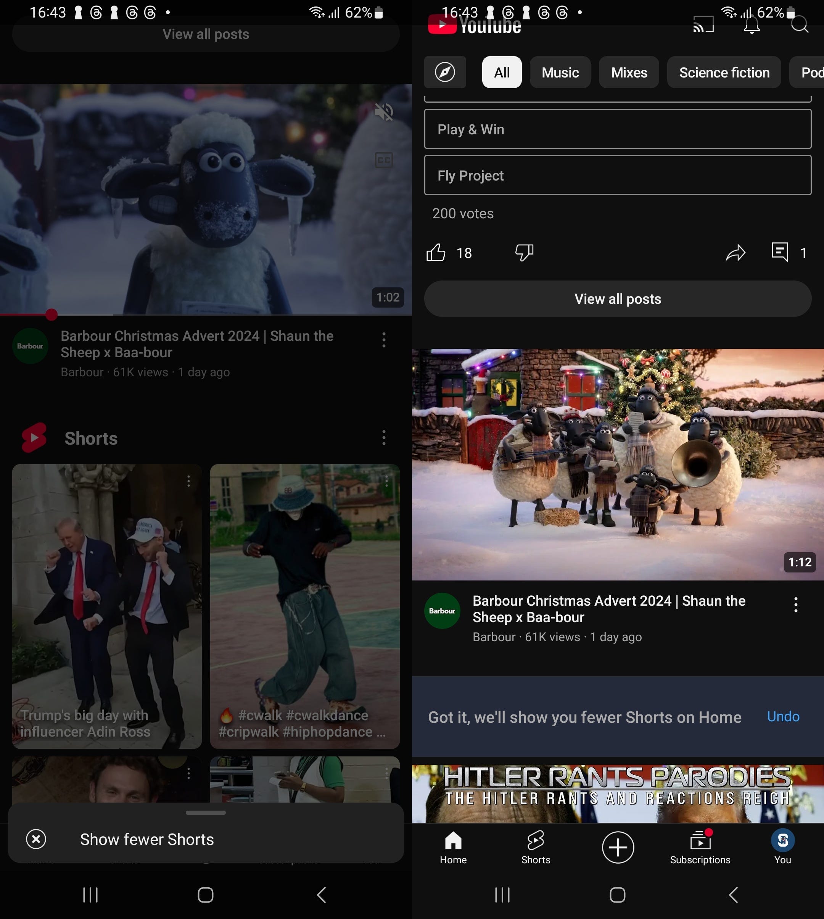Tap bottom sheet drag handle

click(x=206, y=813)
